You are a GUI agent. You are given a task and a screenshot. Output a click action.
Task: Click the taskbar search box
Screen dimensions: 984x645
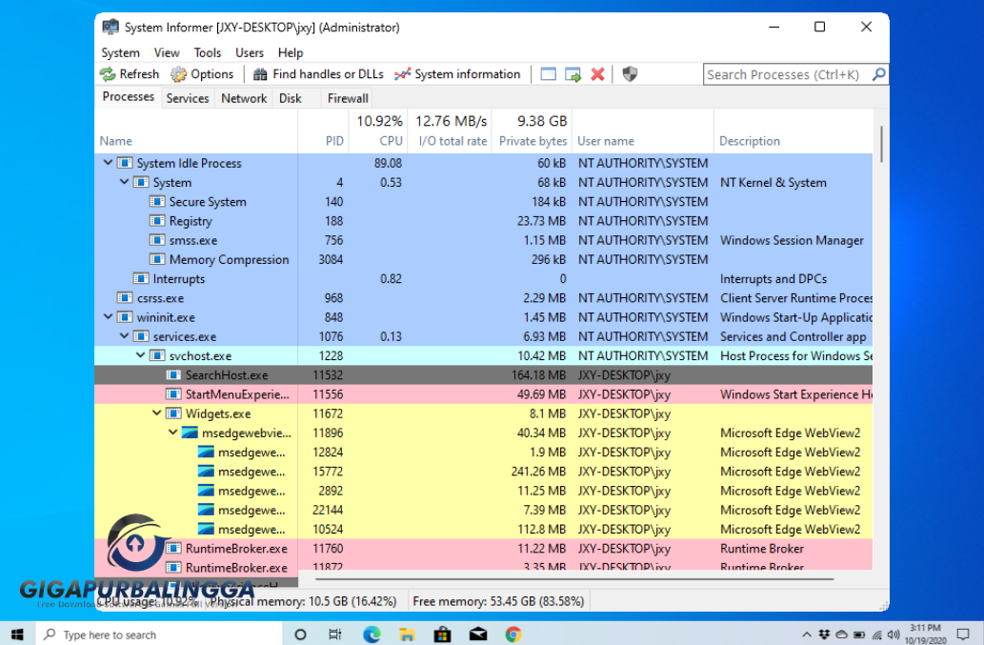pos(159,635)
